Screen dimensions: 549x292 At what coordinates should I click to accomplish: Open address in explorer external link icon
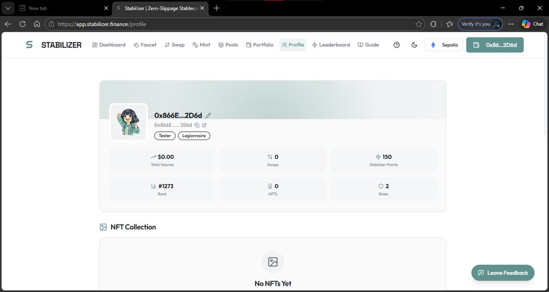(x=205, y=125)
